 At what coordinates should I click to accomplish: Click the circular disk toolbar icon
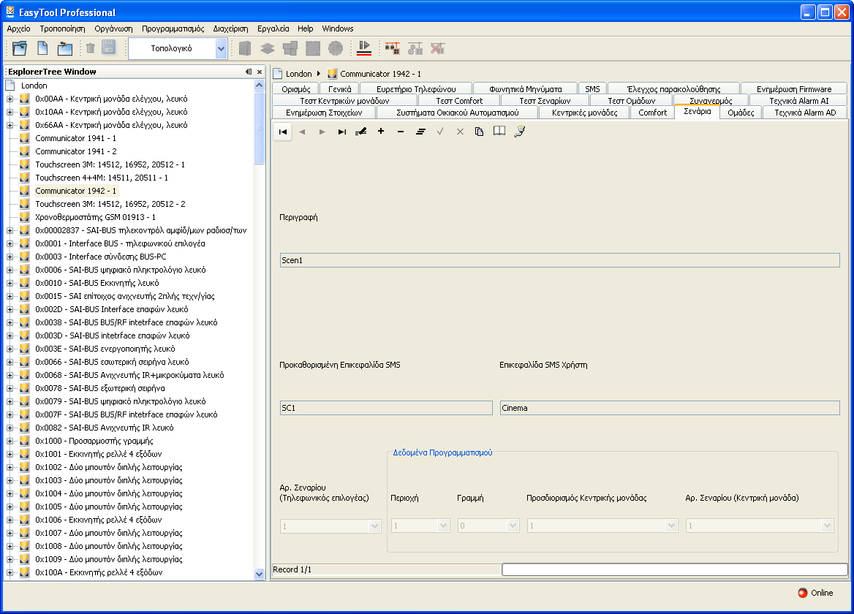click(x=336, y=48)
